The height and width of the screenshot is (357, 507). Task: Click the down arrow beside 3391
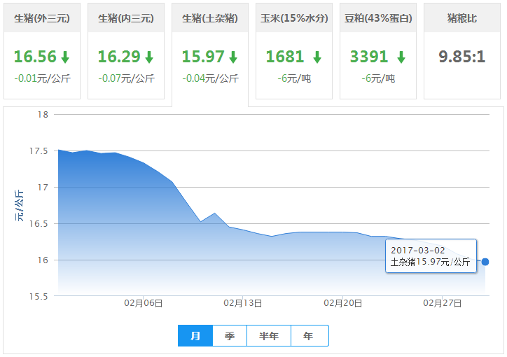(401, 57)
